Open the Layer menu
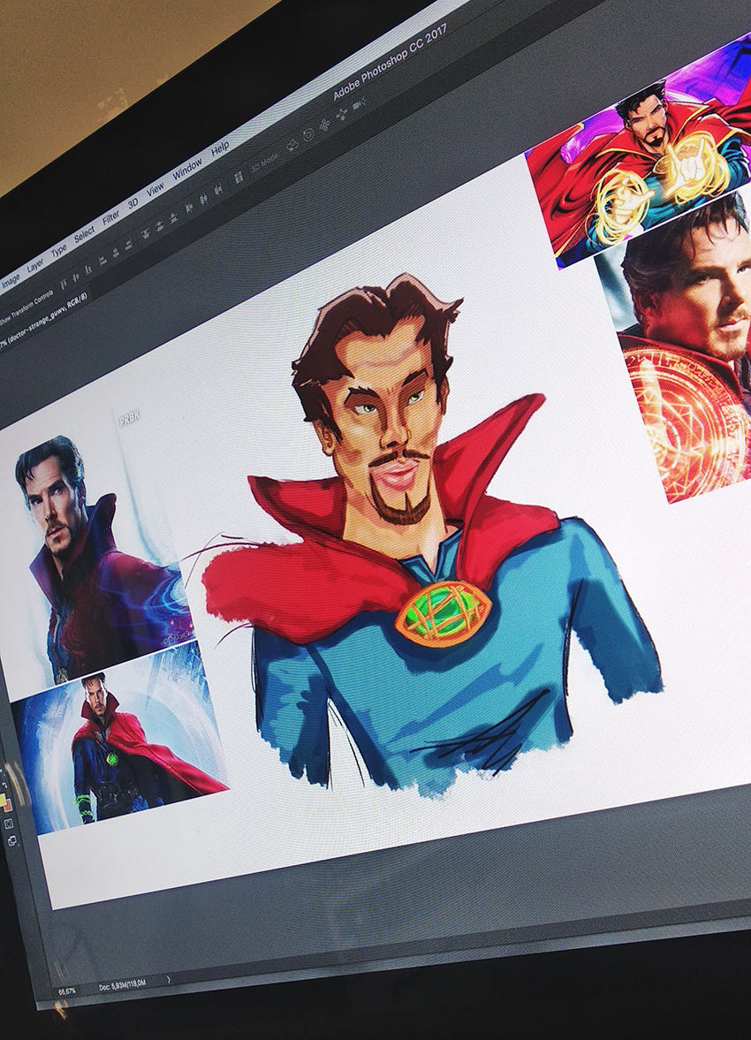751x1040 pixels. pyautogui.click(x=35, y=265)
